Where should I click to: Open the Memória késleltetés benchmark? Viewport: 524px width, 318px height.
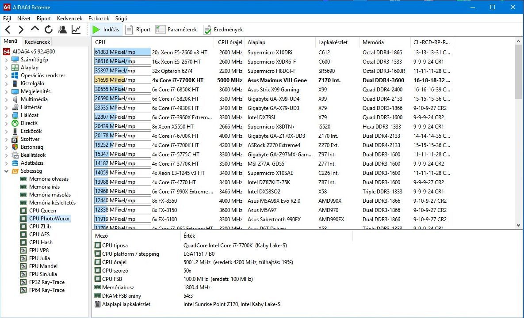click(52, 203)
